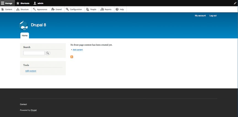Click the Structure hierarchy icon
This screenshot has width=238, height=117.
click(18, 9)
